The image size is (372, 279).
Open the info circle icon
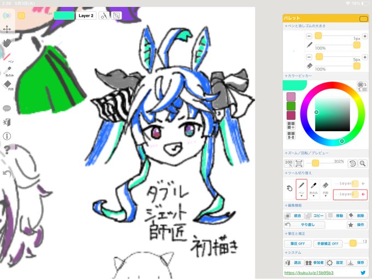click(x=7, y=136)
